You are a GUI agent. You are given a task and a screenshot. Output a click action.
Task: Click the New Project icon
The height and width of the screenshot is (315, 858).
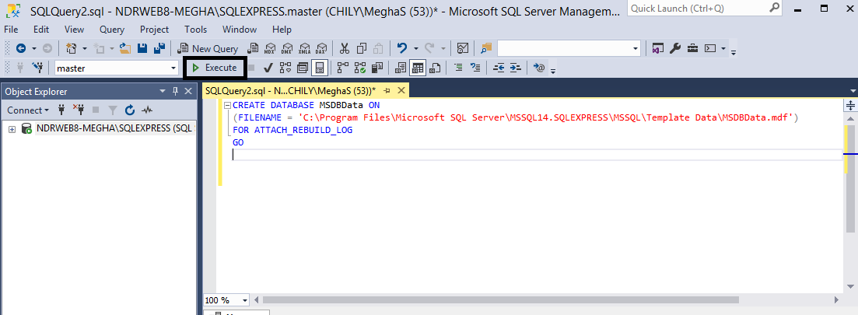click(71, 49)
